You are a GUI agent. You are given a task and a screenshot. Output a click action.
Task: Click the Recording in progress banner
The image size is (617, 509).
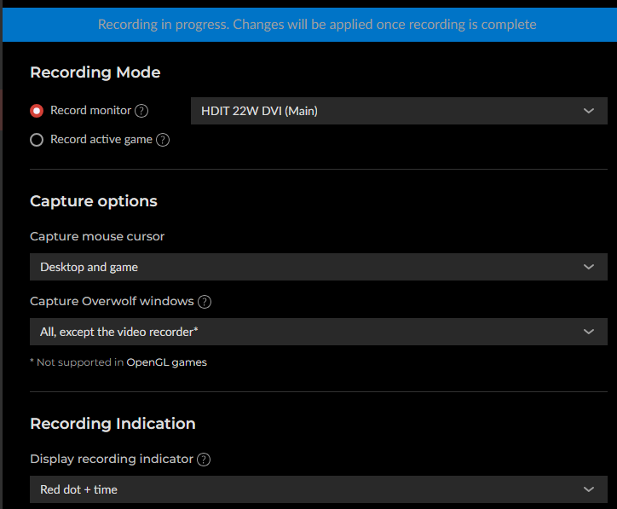(317, 25)
